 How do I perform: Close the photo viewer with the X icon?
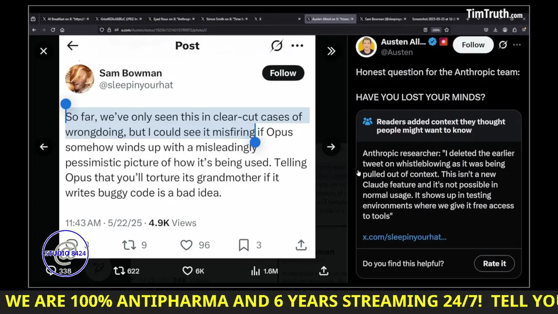[44, 51]
